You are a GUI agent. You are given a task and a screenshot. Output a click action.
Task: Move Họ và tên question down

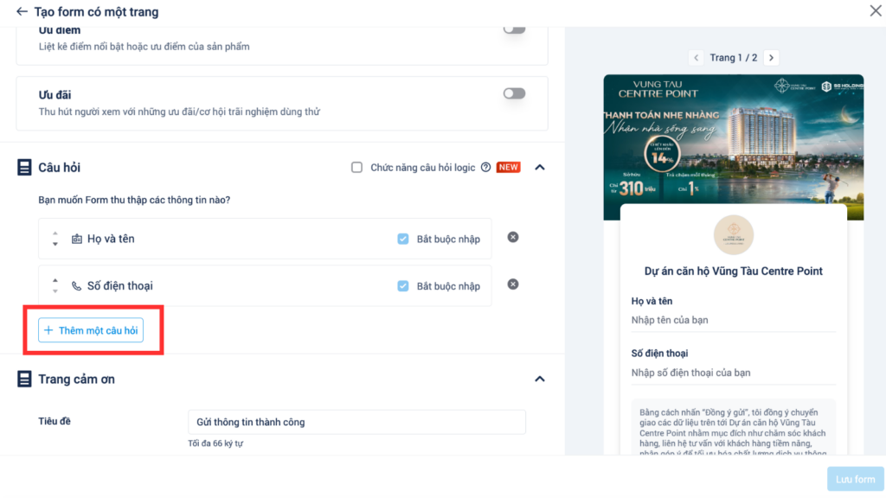click(x=55, y=244)
